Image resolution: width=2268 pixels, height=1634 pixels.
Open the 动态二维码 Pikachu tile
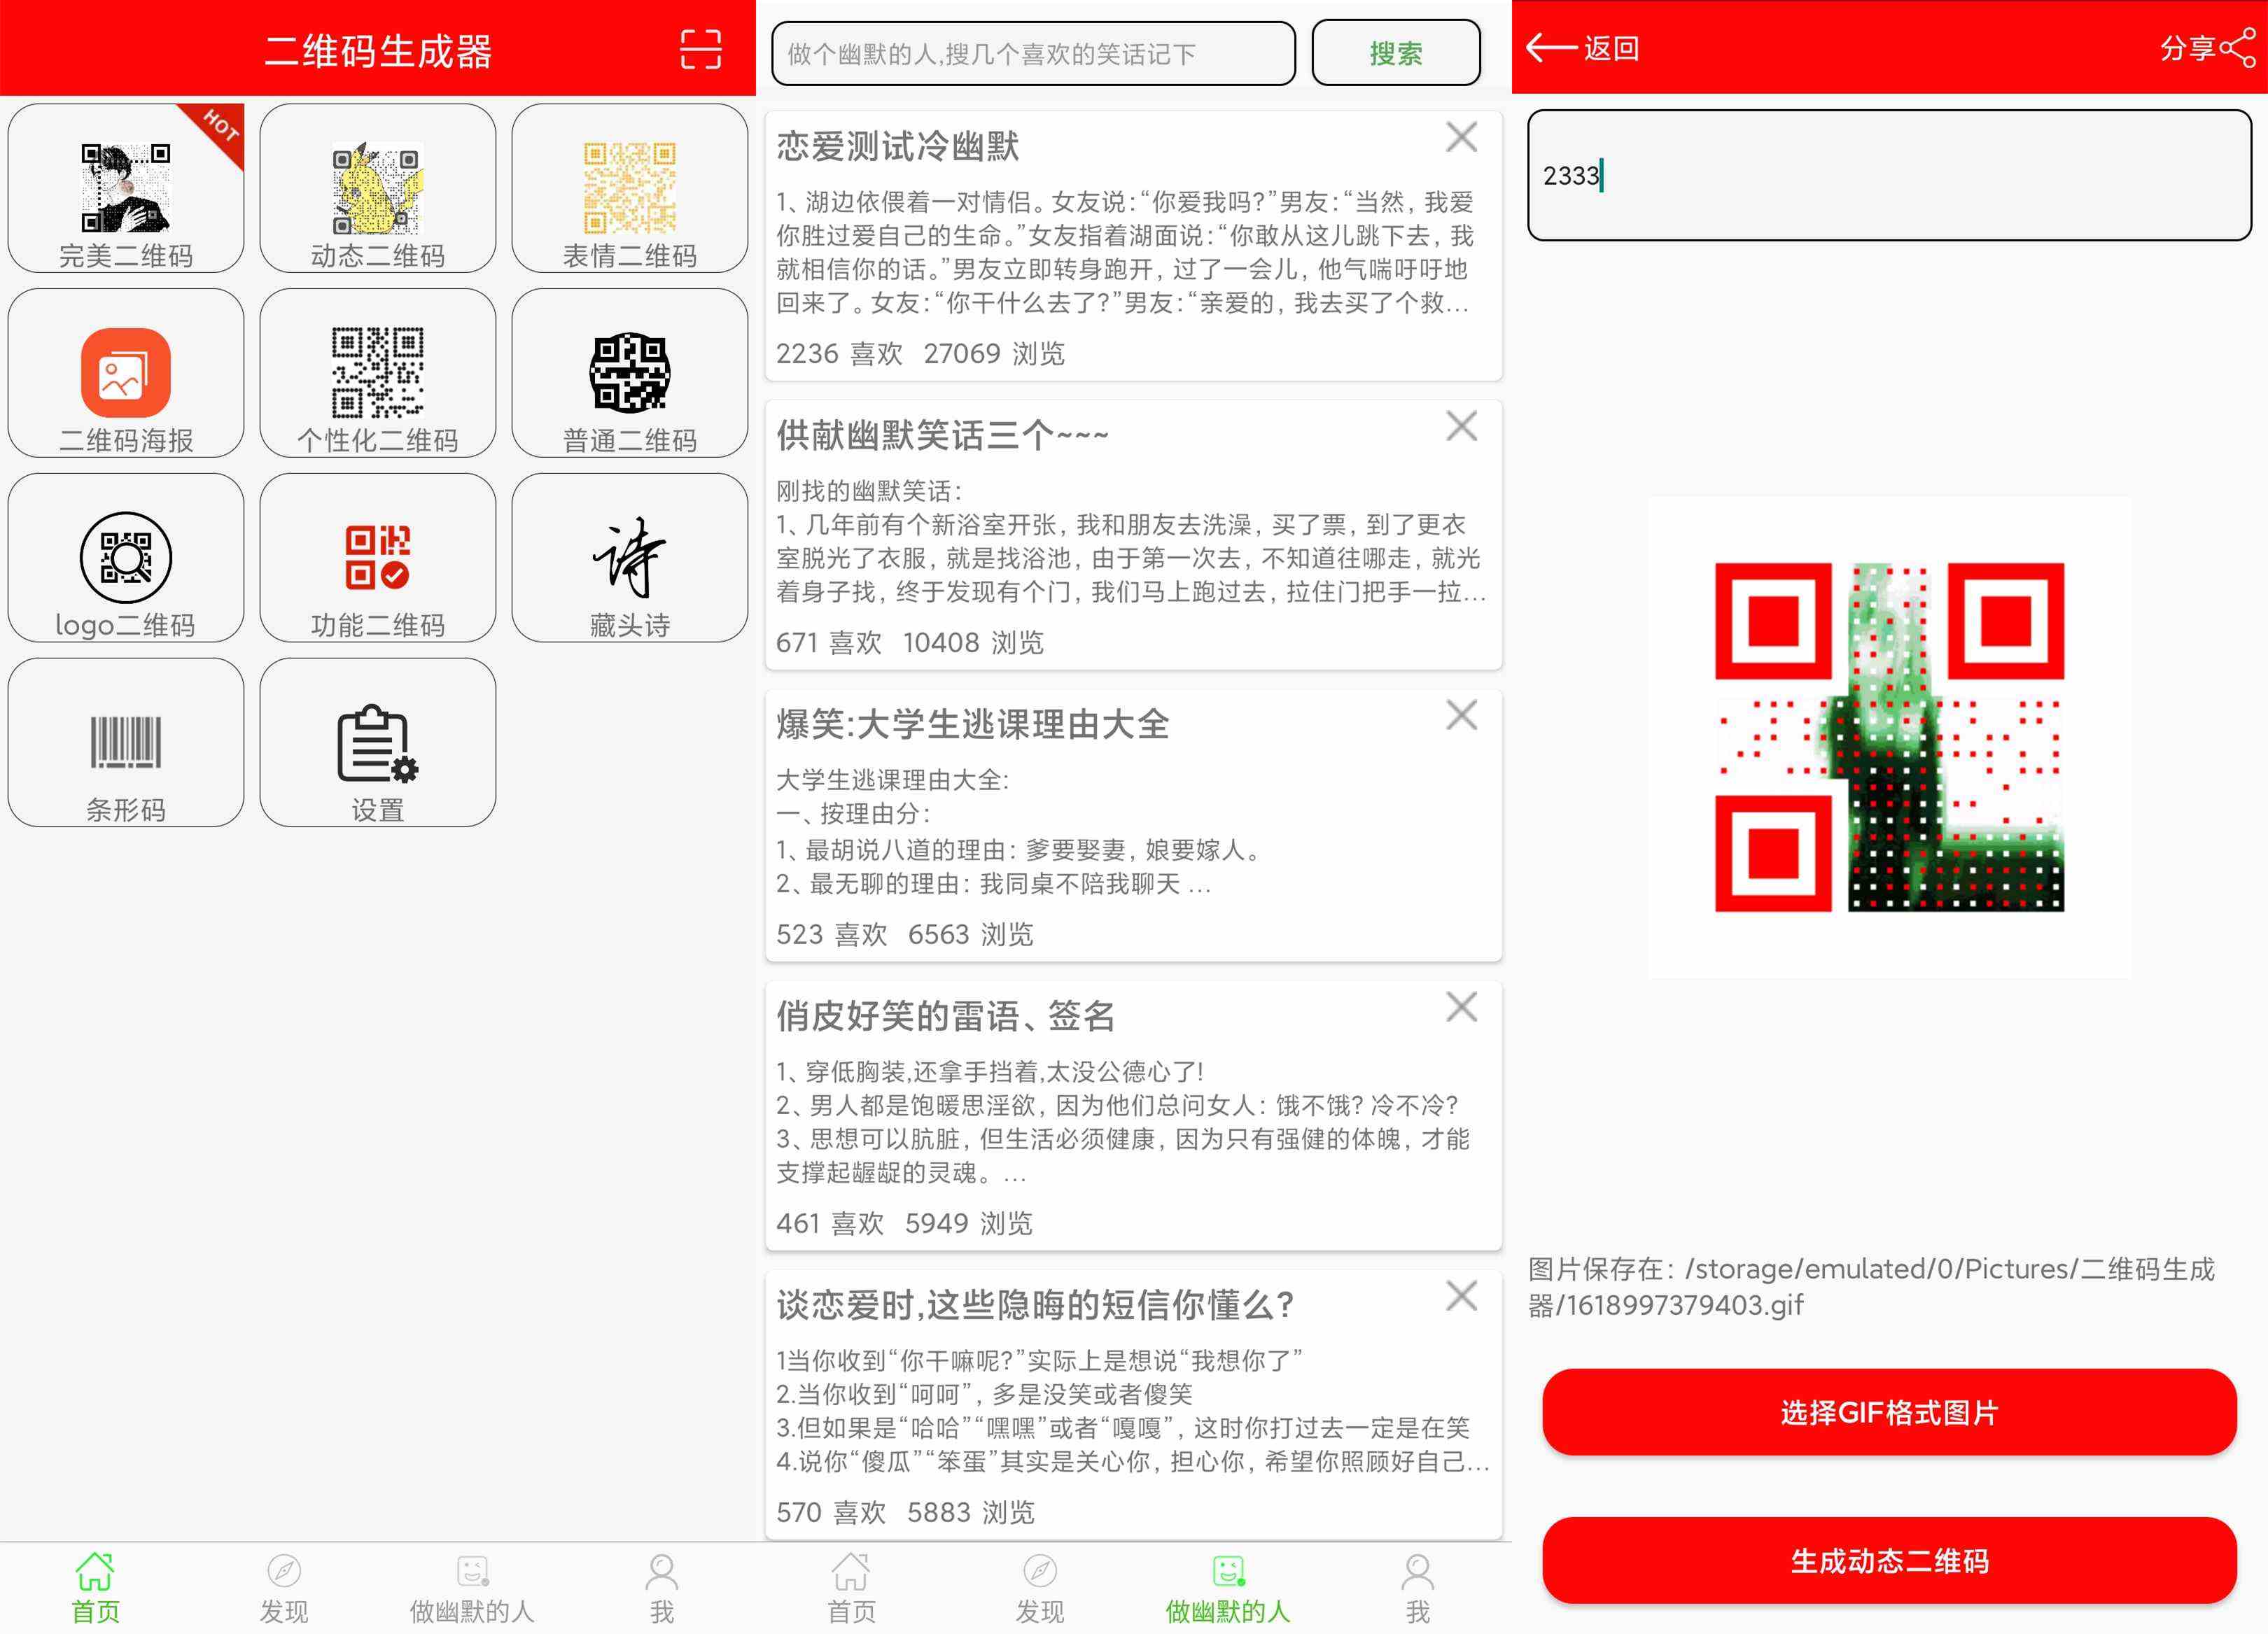tap(377, 189)
